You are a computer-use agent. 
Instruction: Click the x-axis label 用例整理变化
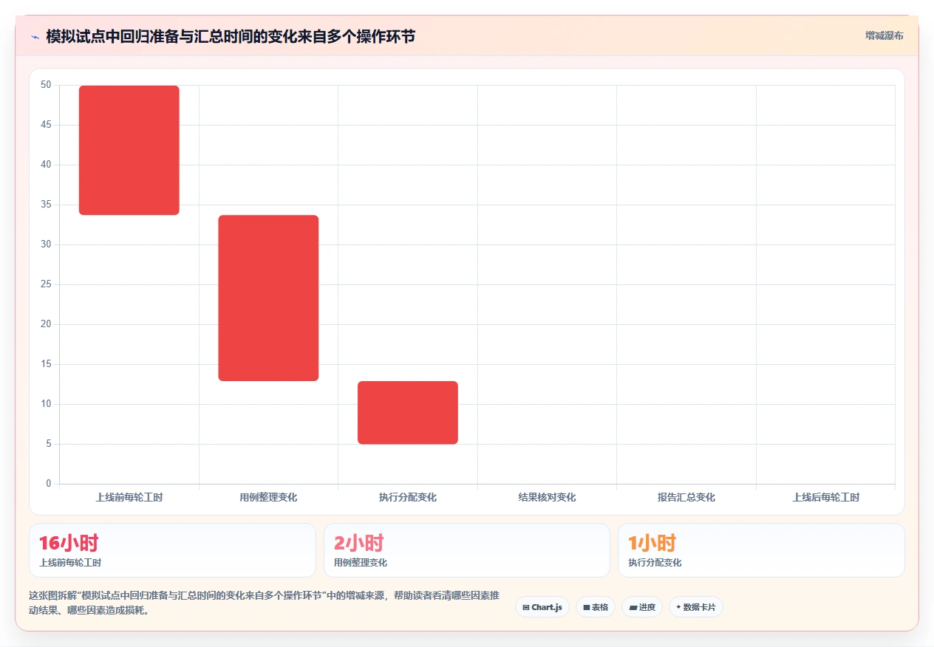tap(268, 498)
